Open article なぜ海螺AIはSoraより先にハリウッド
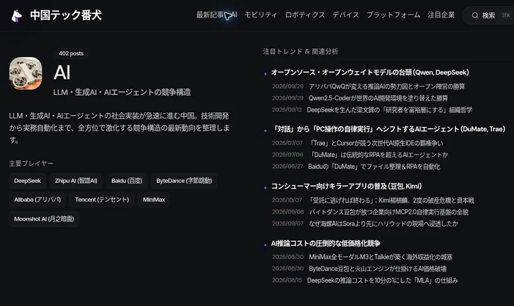 tap(384, 223)
